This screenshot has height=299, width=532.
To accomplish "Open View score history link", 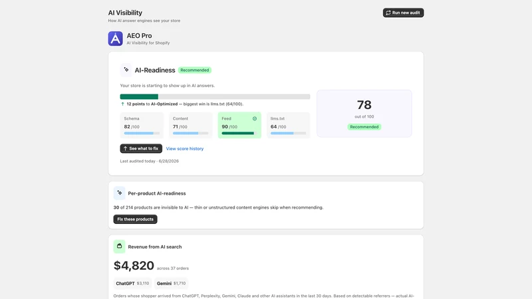I will pos(185,148).
